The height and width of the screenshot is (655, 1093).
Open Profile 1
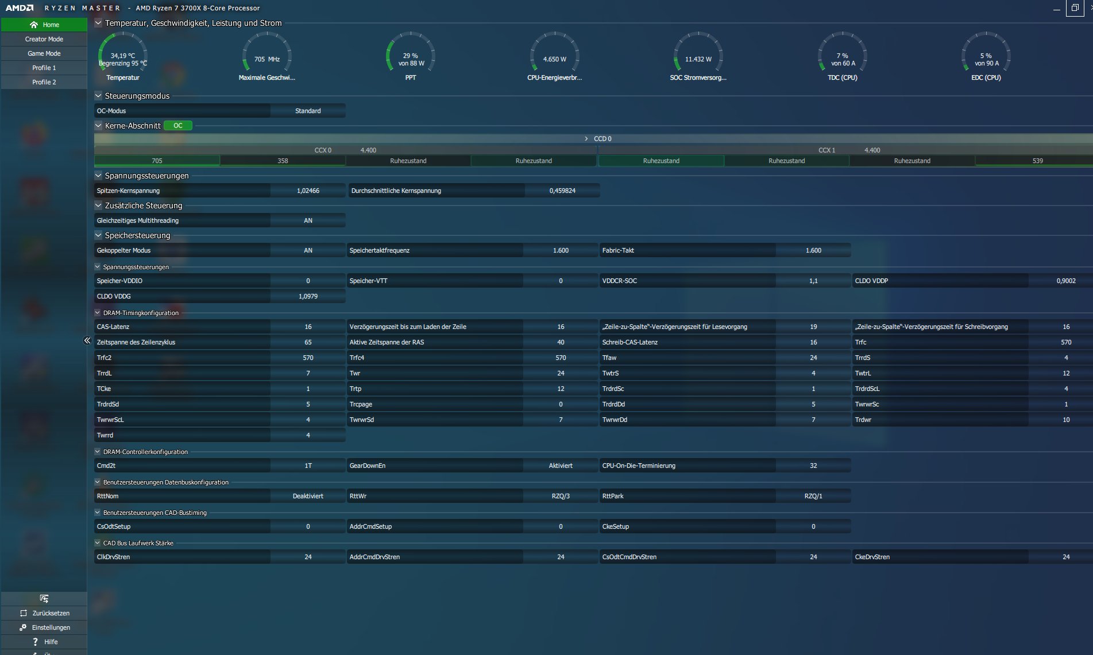coord(44,68)
